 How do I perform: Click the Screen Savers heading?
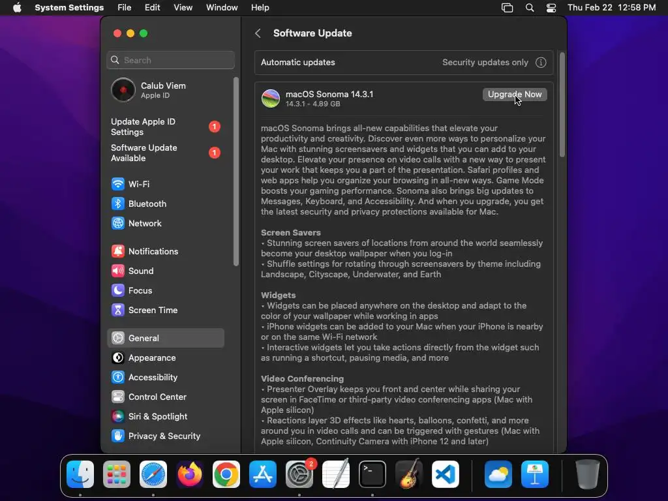point(290,233)
